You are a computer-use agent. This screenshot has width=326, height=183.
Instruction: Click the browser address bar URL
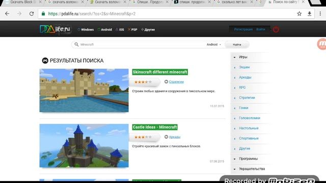pyautogui.click(x=92, y=14)
